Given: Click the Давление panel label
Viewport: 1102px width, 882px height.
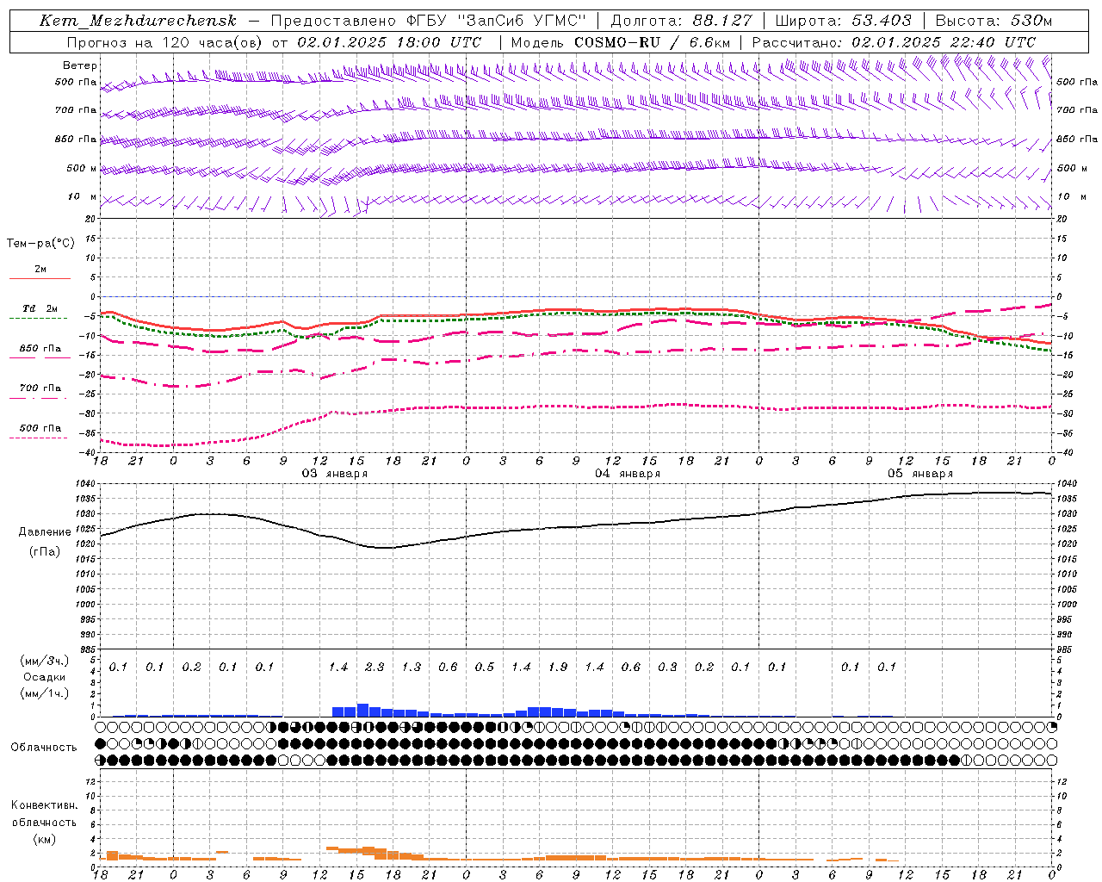Looking at the screenshot, I should (x=45, y=532).
